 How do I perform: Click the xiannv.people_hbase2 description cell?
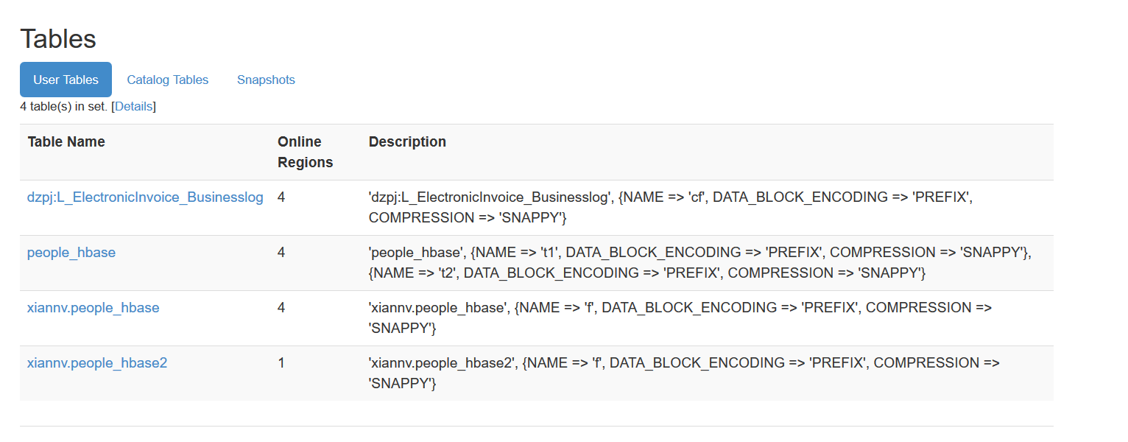pyautogui.click(x=684, y=373)
